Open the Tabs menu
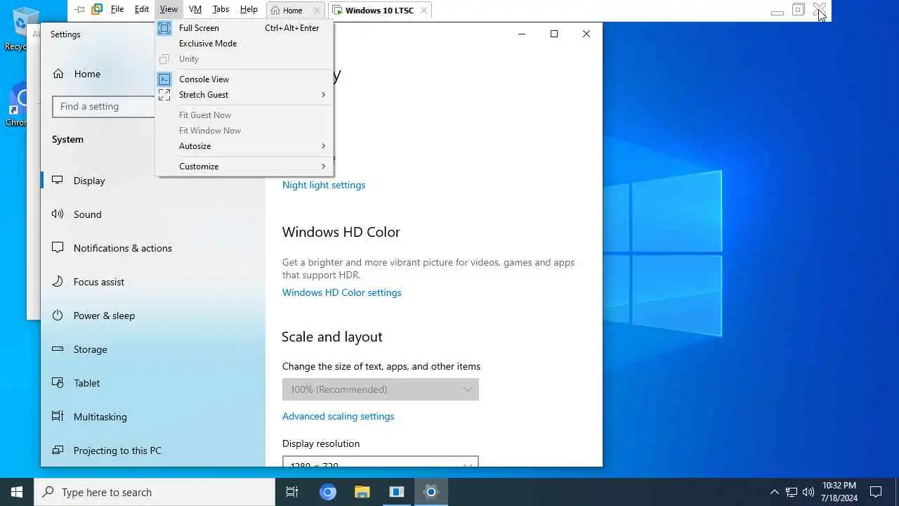 [x=221, y=10]
